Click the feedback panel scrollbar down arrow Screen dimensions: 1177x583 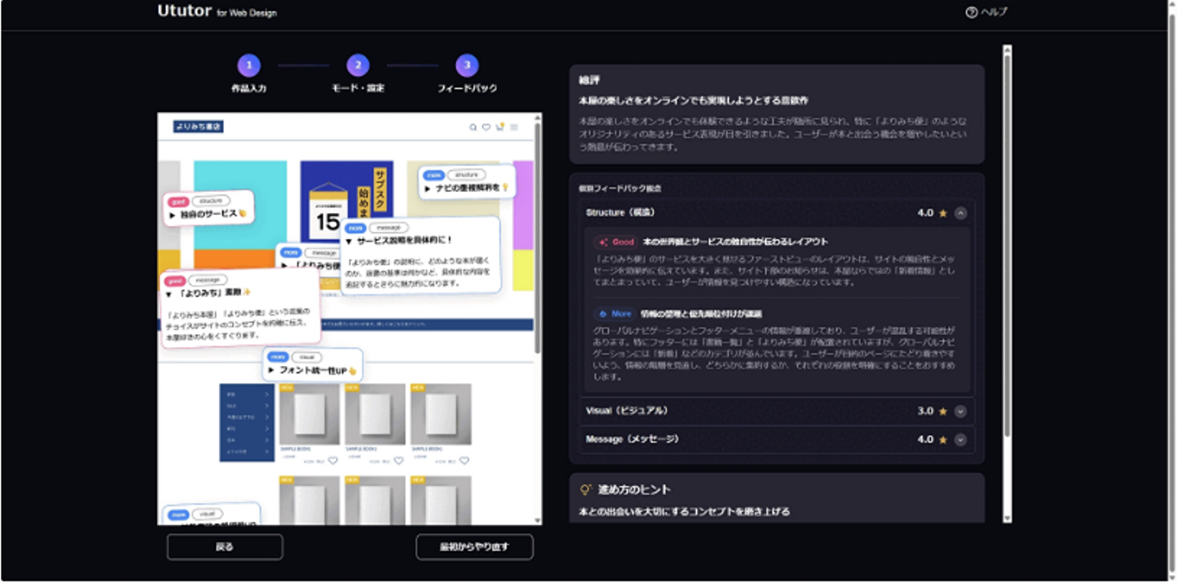coord(1007,518)
